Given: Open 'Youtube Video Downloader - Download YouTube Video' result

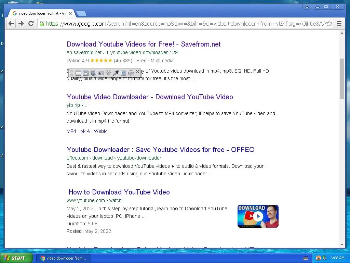Looking at the screenshot, I should point(150,97).
